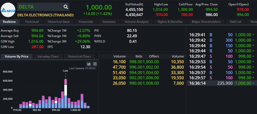This screenshot has height=114, width=257.
Task: Open the Financials tab
Action: [x=86, y=22]
